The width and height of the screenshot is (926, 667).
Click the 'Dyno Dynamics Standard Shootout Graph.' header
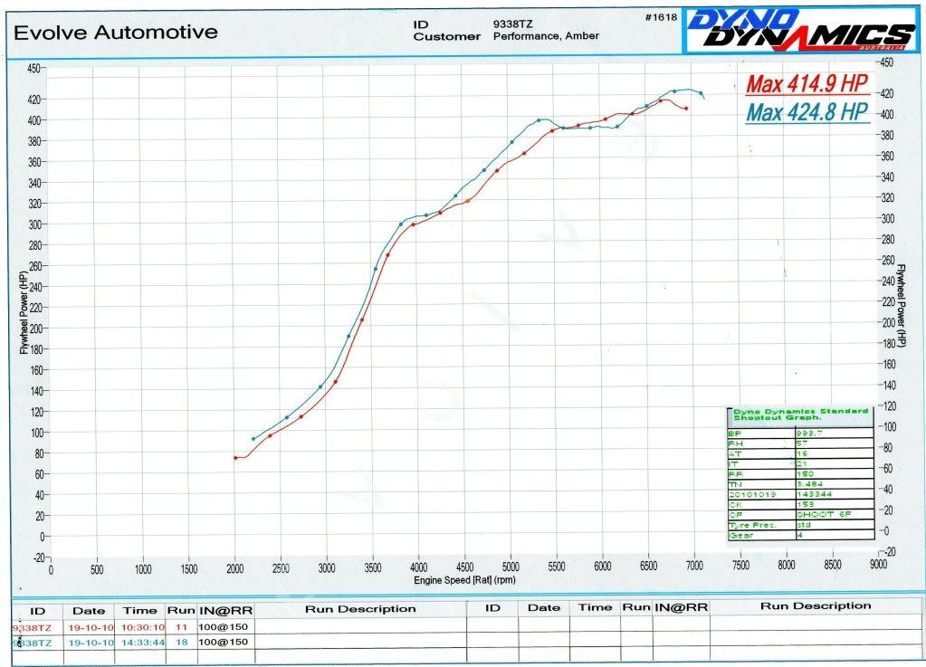pyautogui.click(x=800, y=414)
